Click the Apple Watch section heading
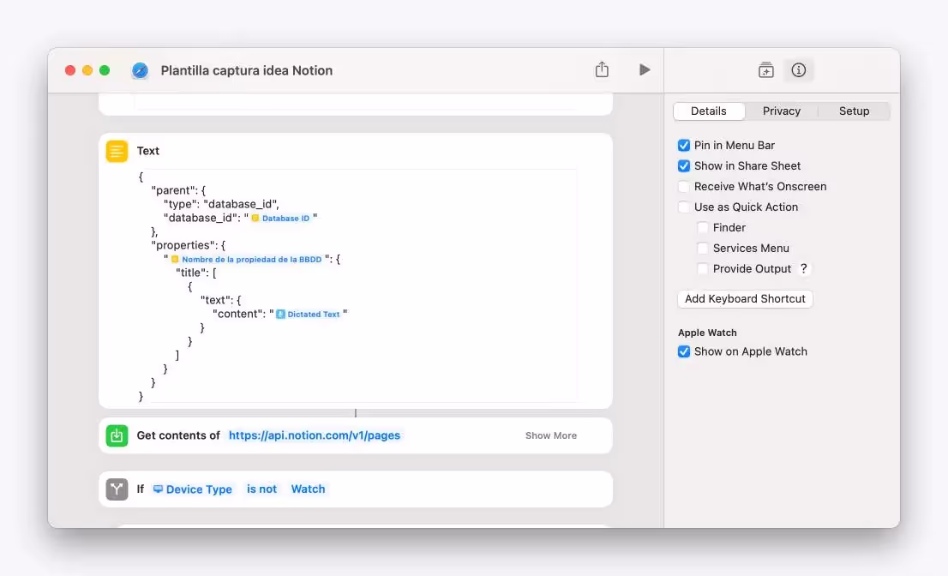The image size is (948, 576). (707, 333)
